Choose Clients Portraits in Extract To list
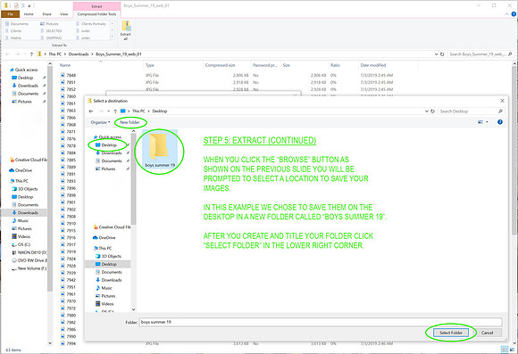The width and height of the screenshot is (518, 354). point(91,24)
